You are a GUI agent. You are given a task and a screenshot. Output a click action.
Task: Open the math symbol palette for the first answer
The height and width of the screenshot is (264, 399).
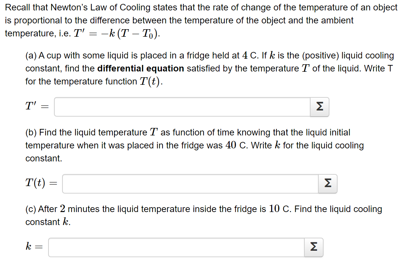click(319, 107)
